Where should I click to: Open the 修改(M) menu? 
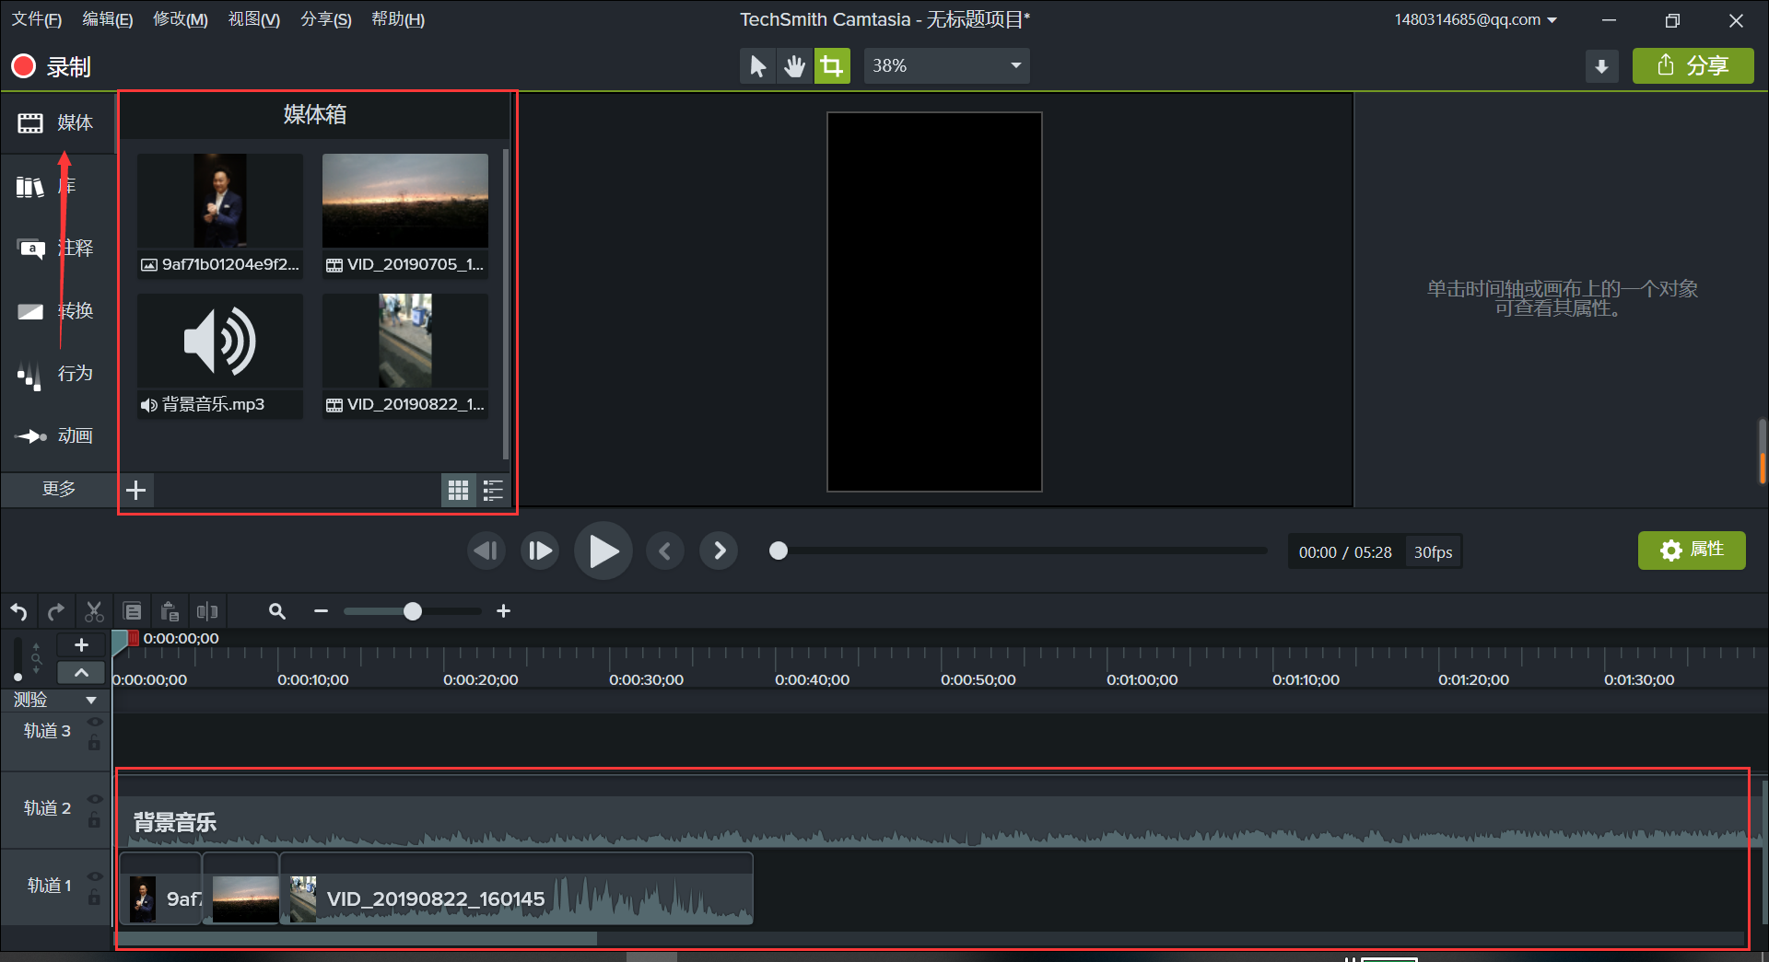[x=181, y=19]
